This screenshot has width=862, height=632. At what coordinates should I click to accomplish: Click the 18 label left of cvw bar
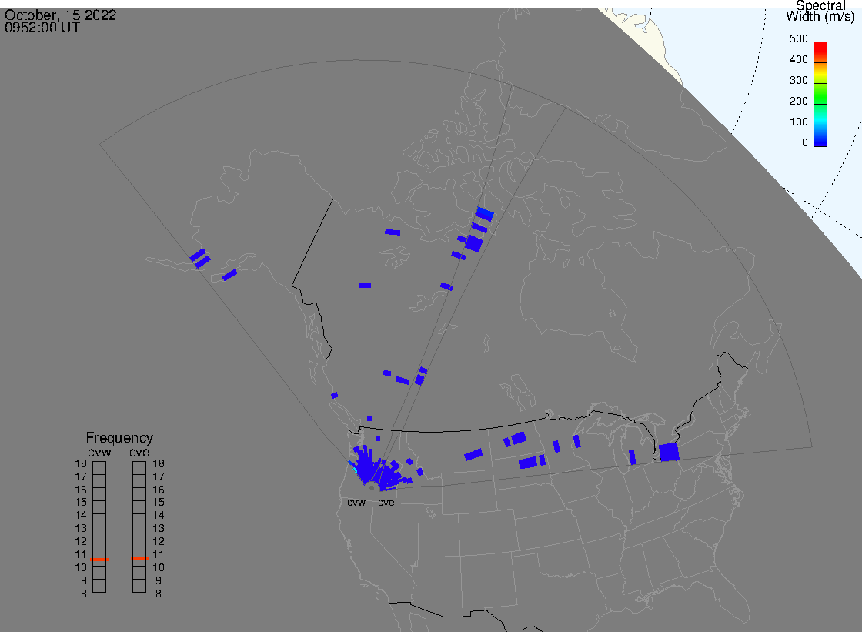tap(81, 463)
